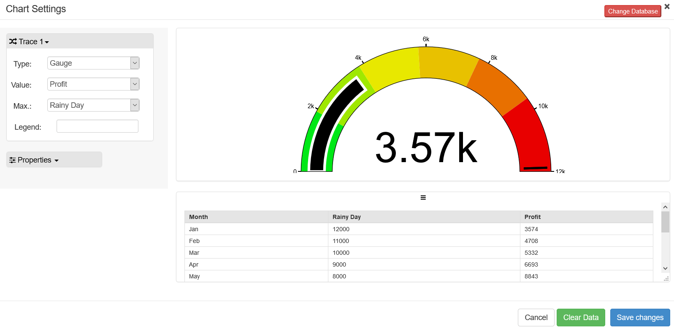Click the resize grip at table corner
The height and width of the screenshot is (331, 674).
[x=666, y=279]
